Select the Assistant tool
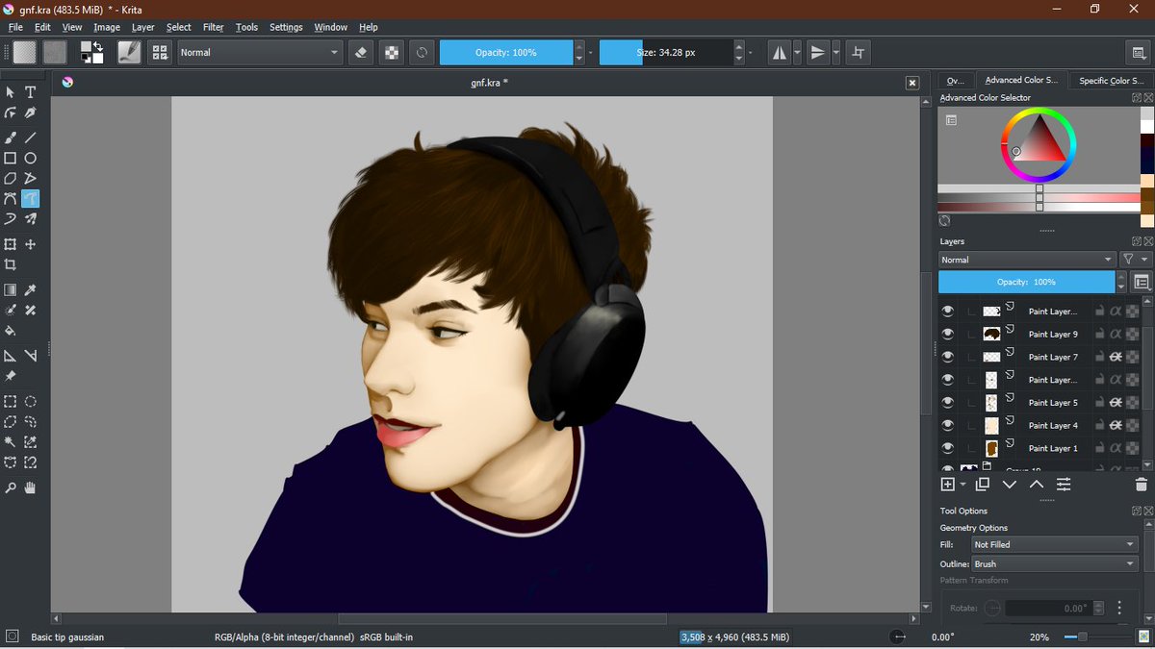 point(11,356)
